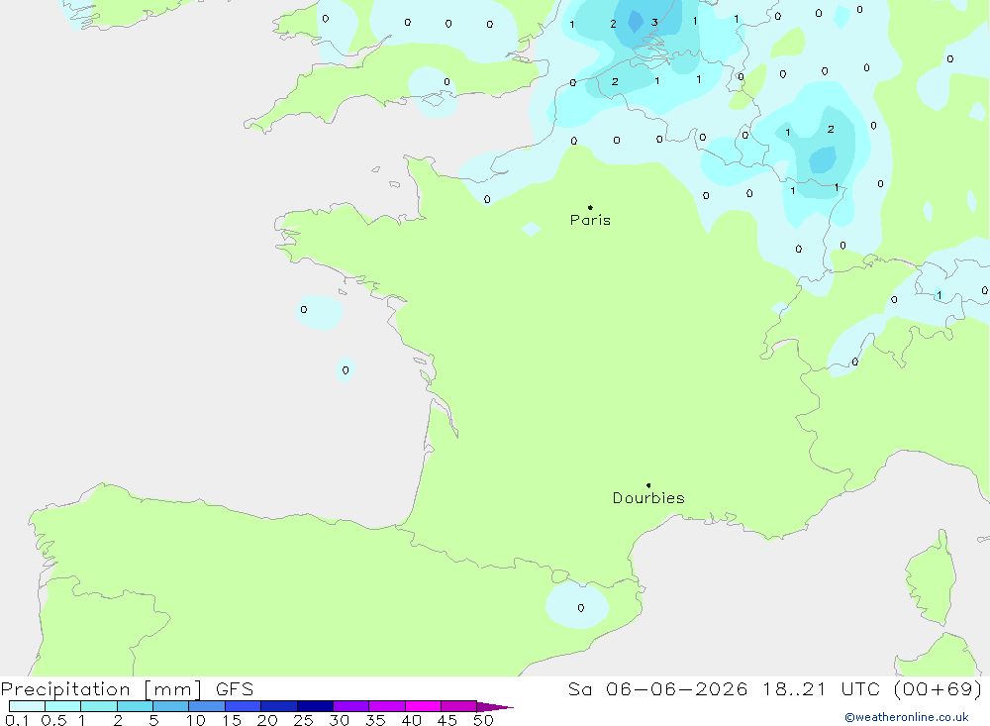990x726 pixels.
Task: Click the GFS model label
Action: [235, 689]
